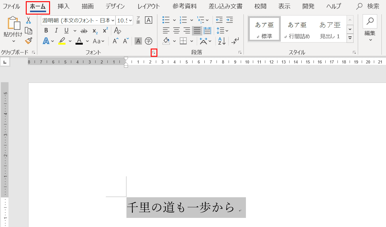Apply the 行間詰め style
Screen dimensions: 386x227
[297, 29]
